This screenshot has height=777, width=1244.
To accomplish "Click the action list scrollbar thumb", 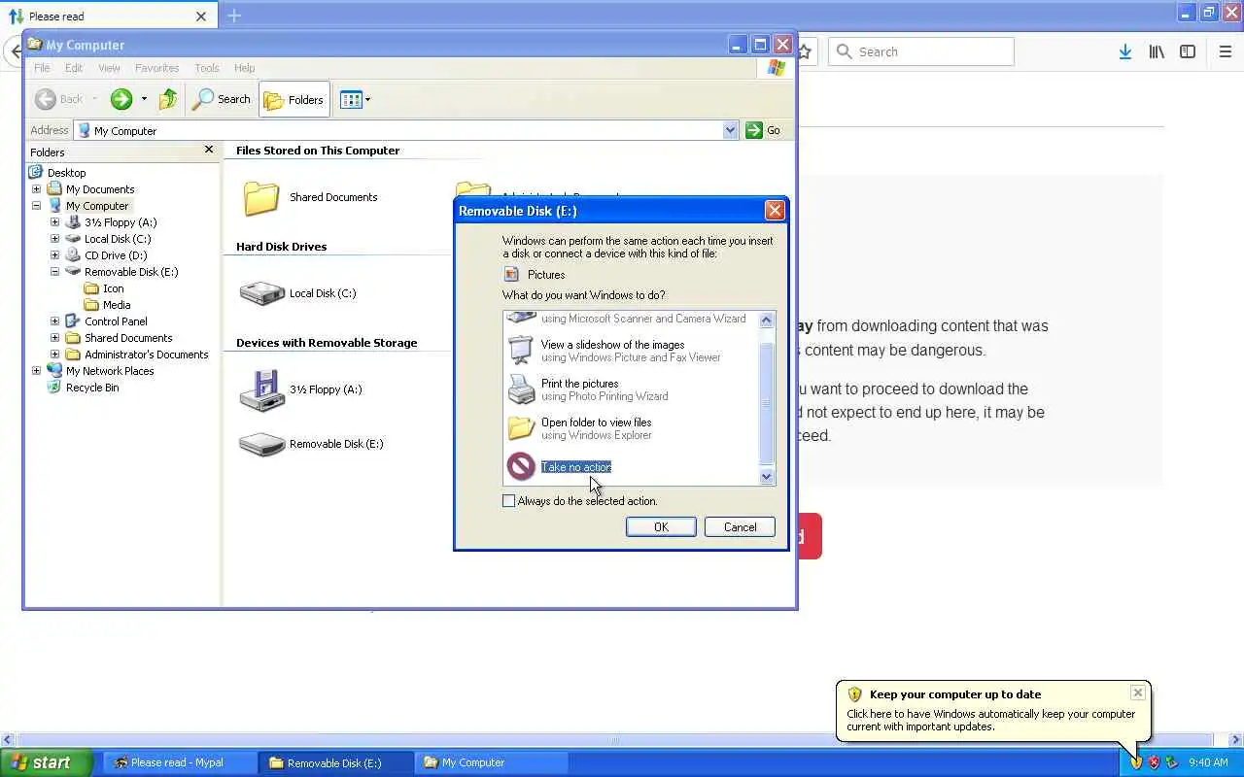I will pos(766,404).
